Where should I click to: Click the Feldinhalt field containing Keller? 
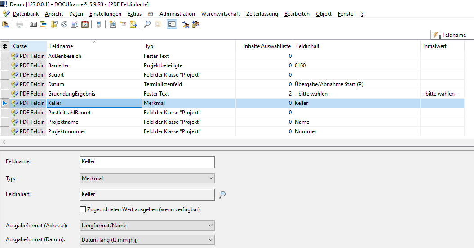point(147,195)
